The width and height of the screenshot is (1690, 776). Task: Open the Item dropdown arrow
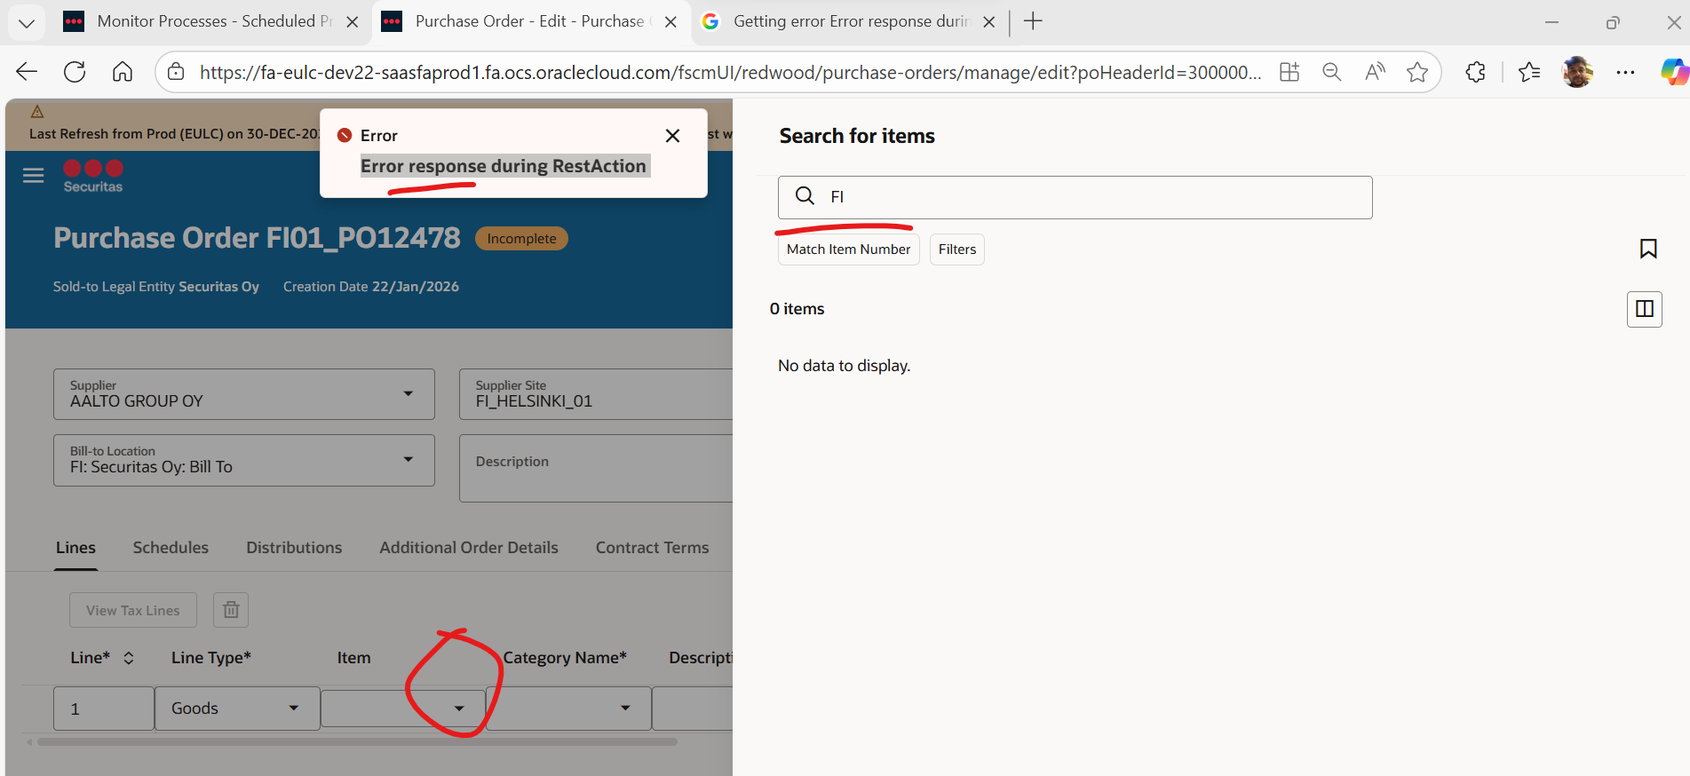pos(459,709)
